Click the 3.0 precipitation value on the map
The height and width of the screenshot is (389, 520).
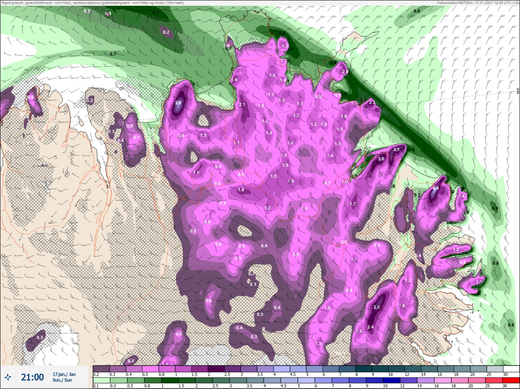point(381,159)
